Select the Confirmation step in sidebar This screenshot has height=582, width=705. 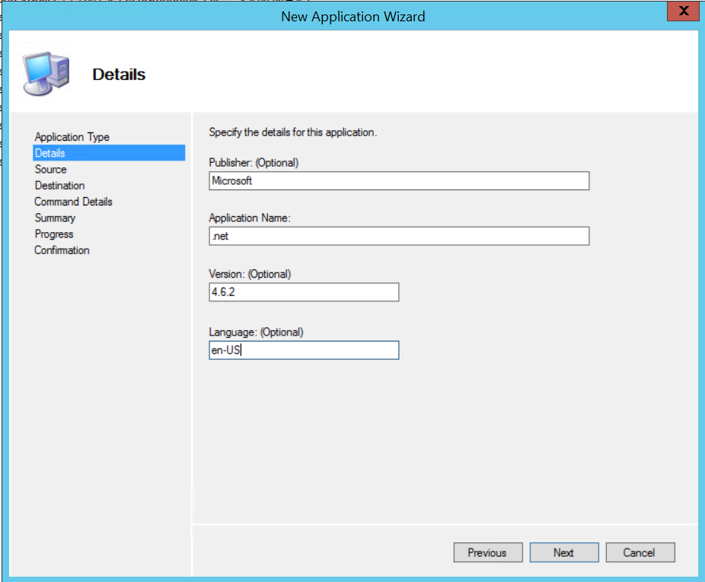[62, 250]
